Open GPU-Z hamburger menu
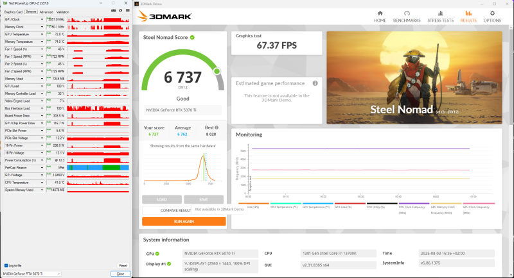Viewport: 514px width, 278px height. pyautogui.click(x=127, y=10)
